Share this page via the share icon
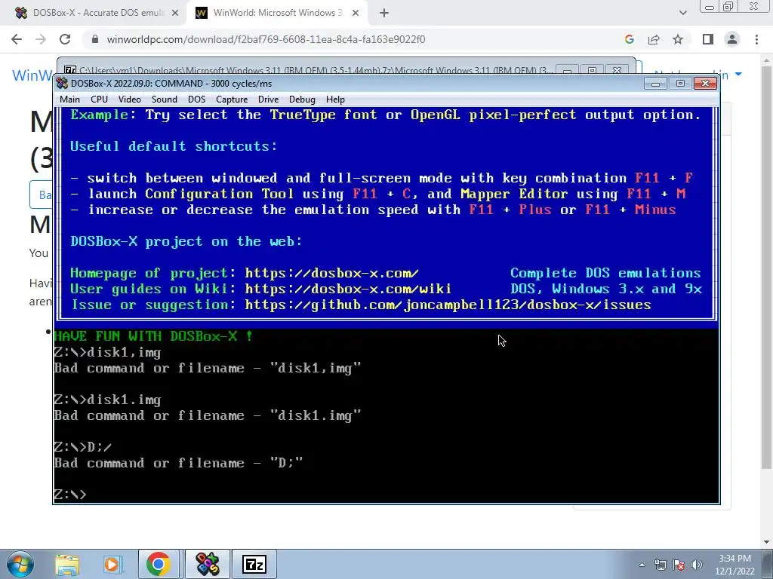Screen dimensions: 773x579 pos(654,39)
